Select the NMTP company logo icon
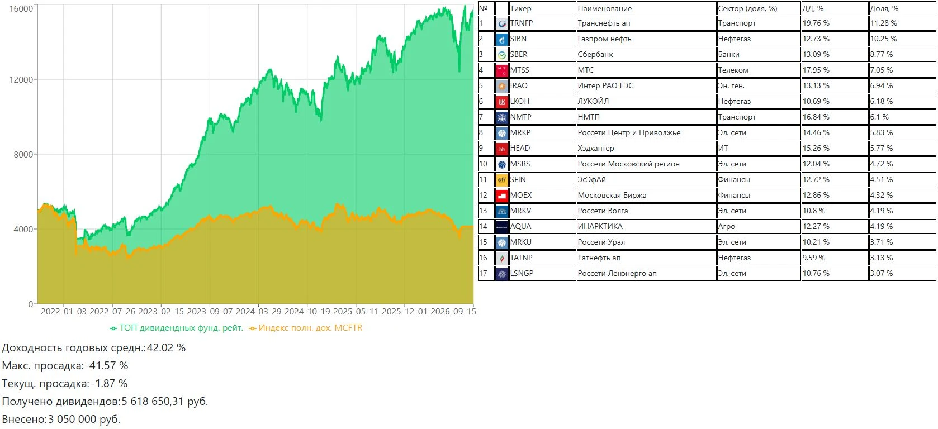Viewport: 938px width, 429px height. [x=501, y=117]
